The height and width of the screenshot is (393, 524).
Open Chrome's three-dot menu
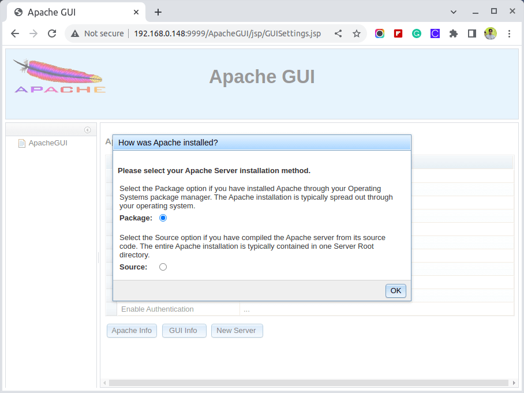pos(509,33)
